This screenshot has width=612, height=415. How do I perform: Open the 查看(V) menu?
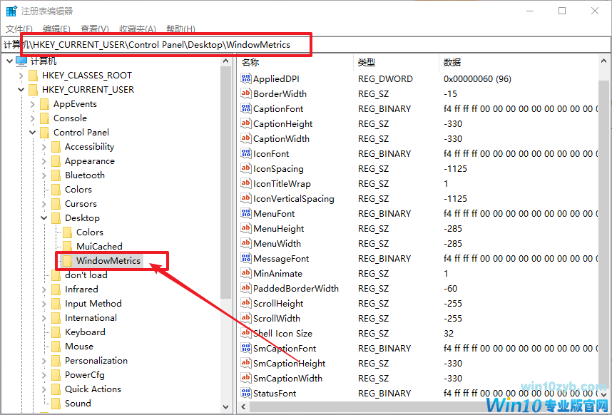[x=94, y=29]
